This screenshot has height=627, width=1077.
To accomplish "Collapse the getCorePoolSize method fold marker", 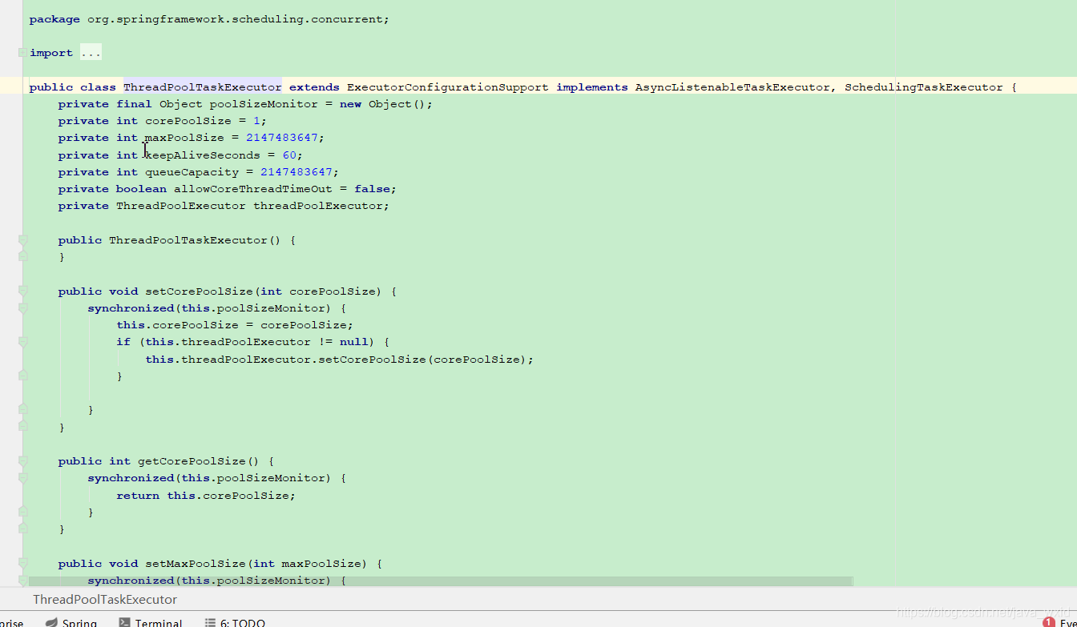I will click(23, 461).
